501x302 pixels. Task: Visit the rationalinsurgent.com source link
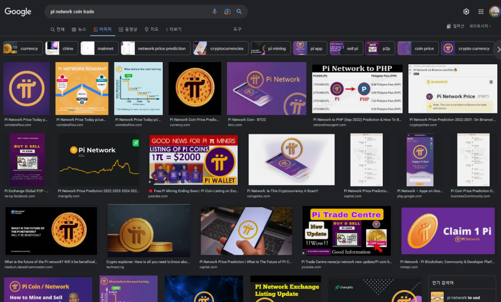[329, 125]
